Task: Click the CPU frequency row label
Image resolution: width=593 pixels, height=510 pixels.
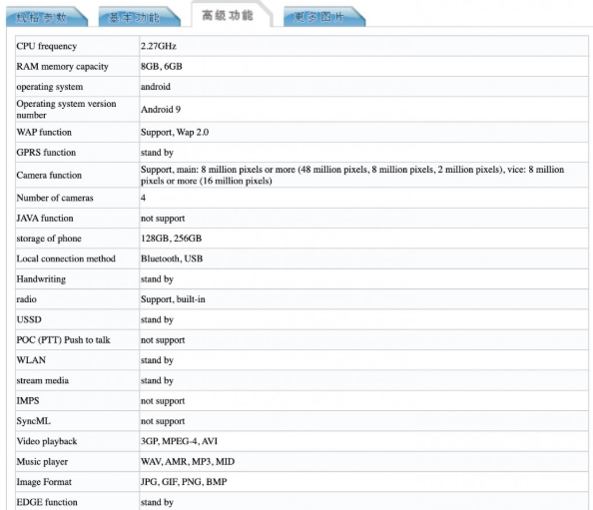Action: (47, 46)
